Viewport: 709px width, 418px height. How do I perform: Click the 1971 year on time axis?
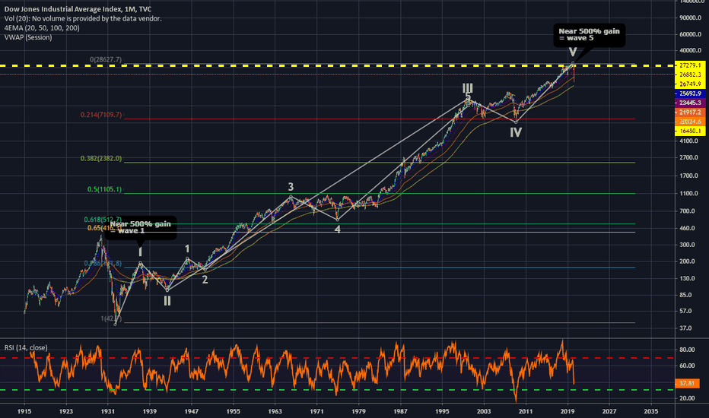(316, 411)
